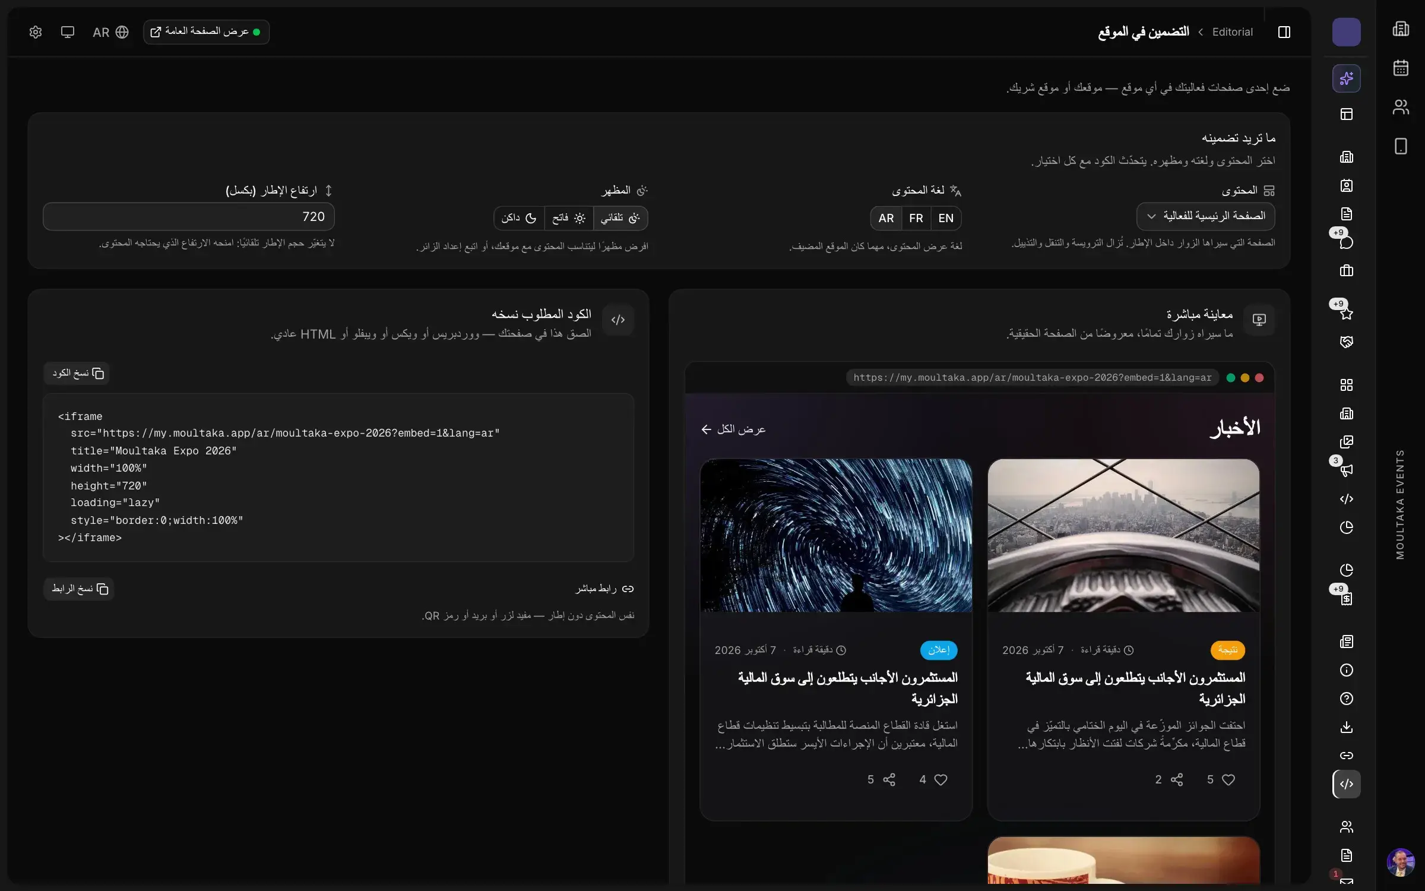Click the frame height field showing 720
Image resolution: width=1425 pixels, height=891 pixels.
188,216
